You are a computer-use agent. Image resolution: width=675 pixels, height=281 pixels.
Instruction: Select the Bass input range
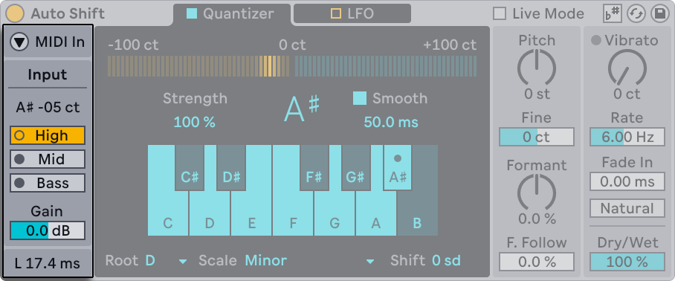coord(48,183)
